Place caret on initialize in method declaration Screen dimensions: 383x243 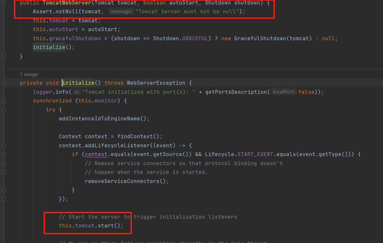[x=78, y=83]
